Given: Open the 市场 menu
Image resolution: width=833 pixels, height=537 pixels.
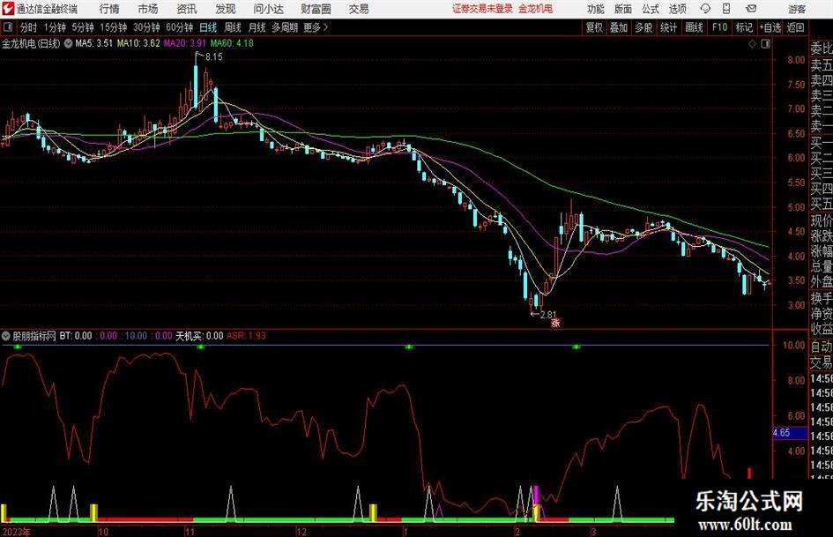Looking at the screenshot, I should [148, 9].
